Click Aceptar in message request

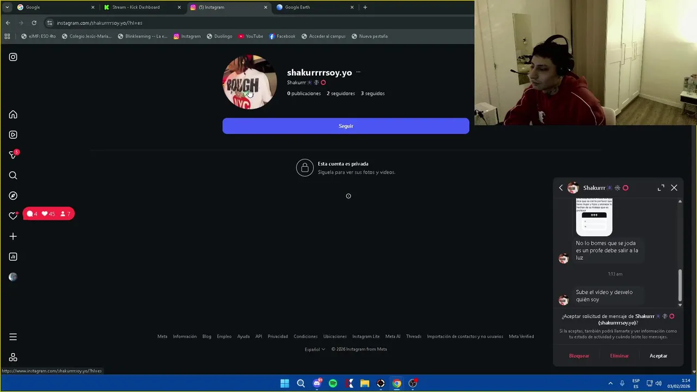point(658,356)
